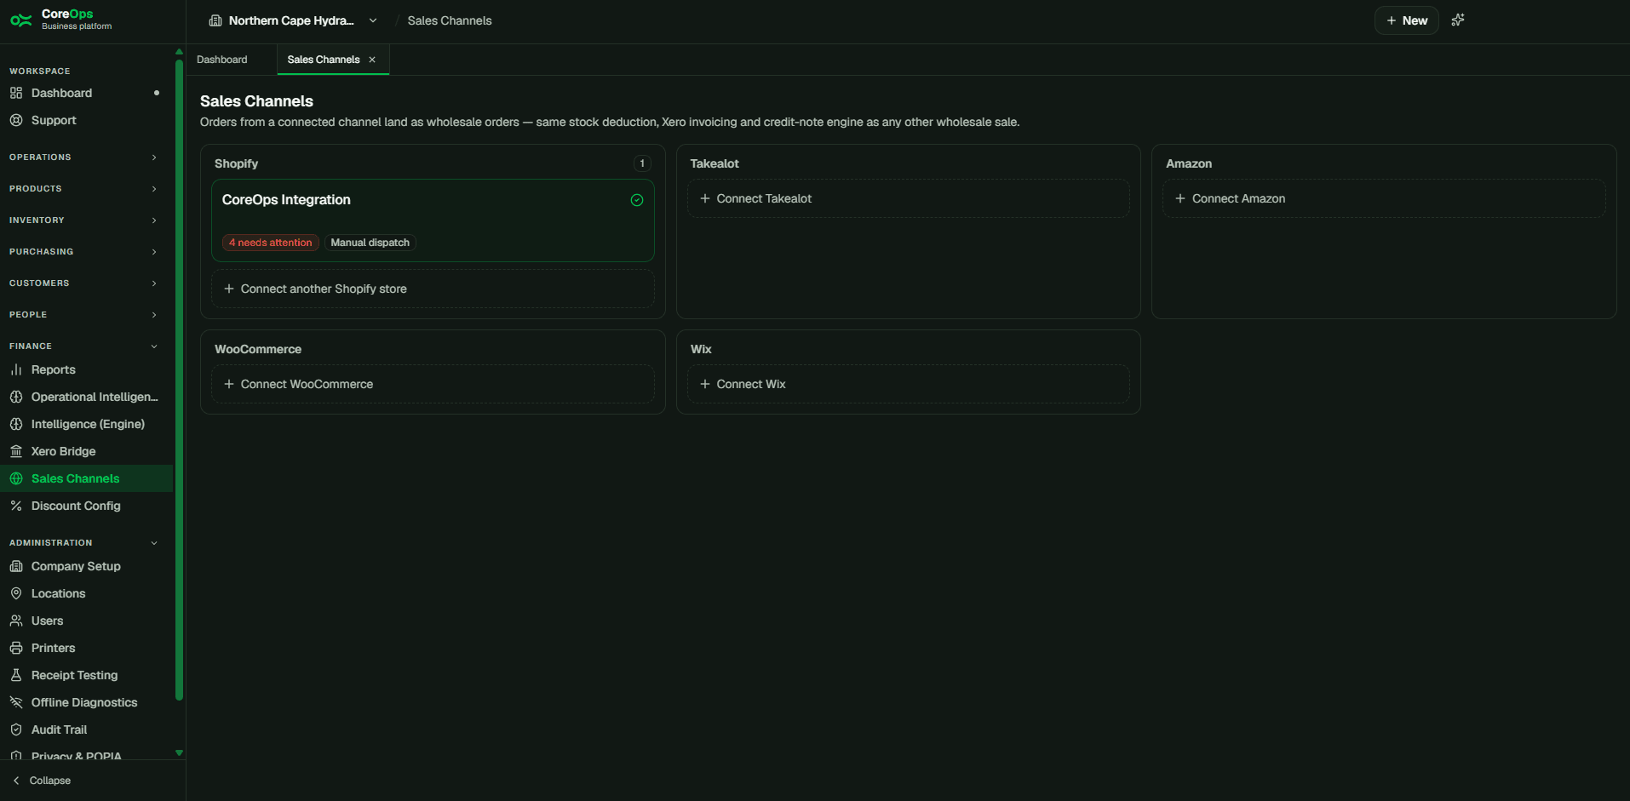Expand the Purchasing sidebar section
The image size is (1630, 801).
[83, 252]
